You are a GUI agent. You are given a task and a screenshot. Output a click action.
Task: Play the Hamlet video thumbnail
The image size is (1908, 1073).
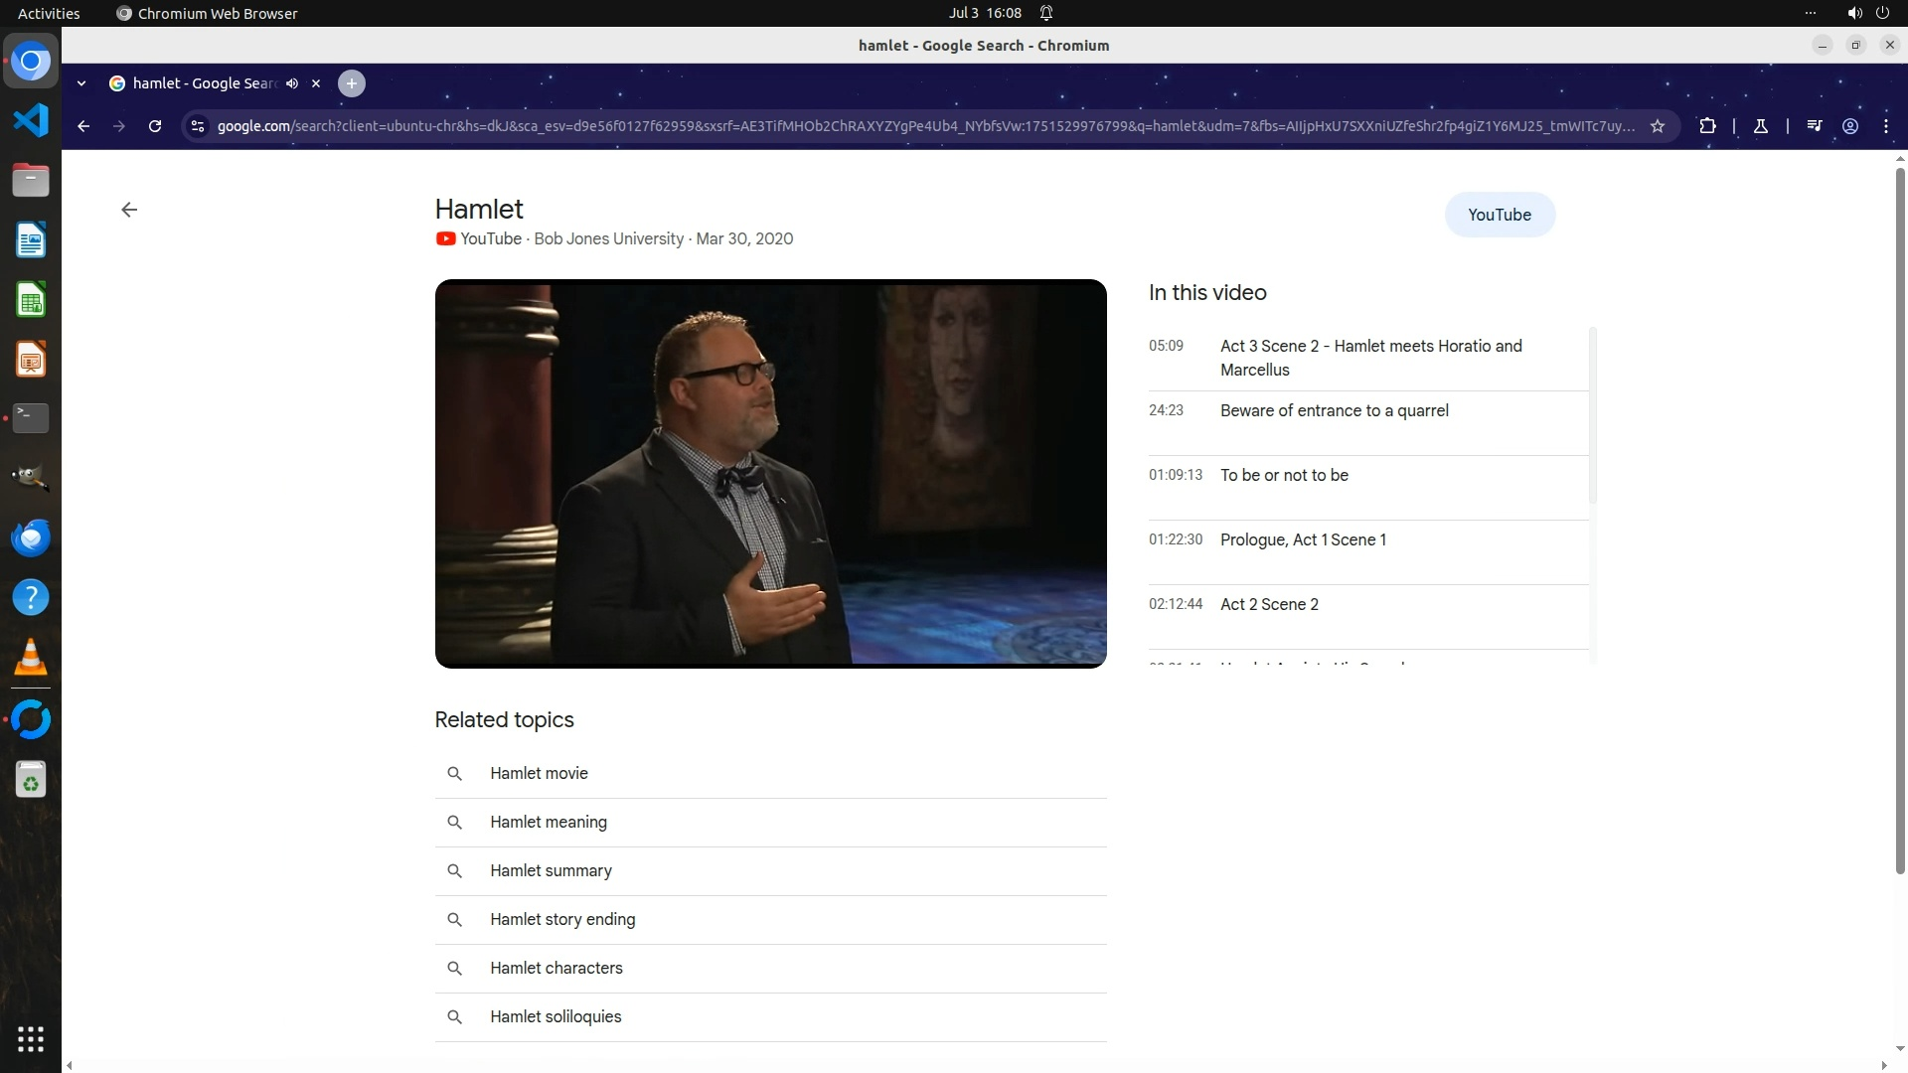(x=770, y=473)
